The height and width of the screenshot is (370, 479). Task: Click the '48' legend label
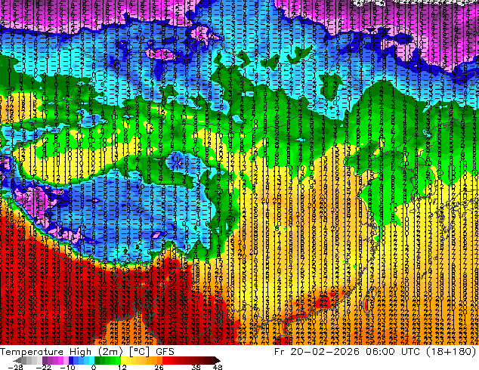[218, 367]
